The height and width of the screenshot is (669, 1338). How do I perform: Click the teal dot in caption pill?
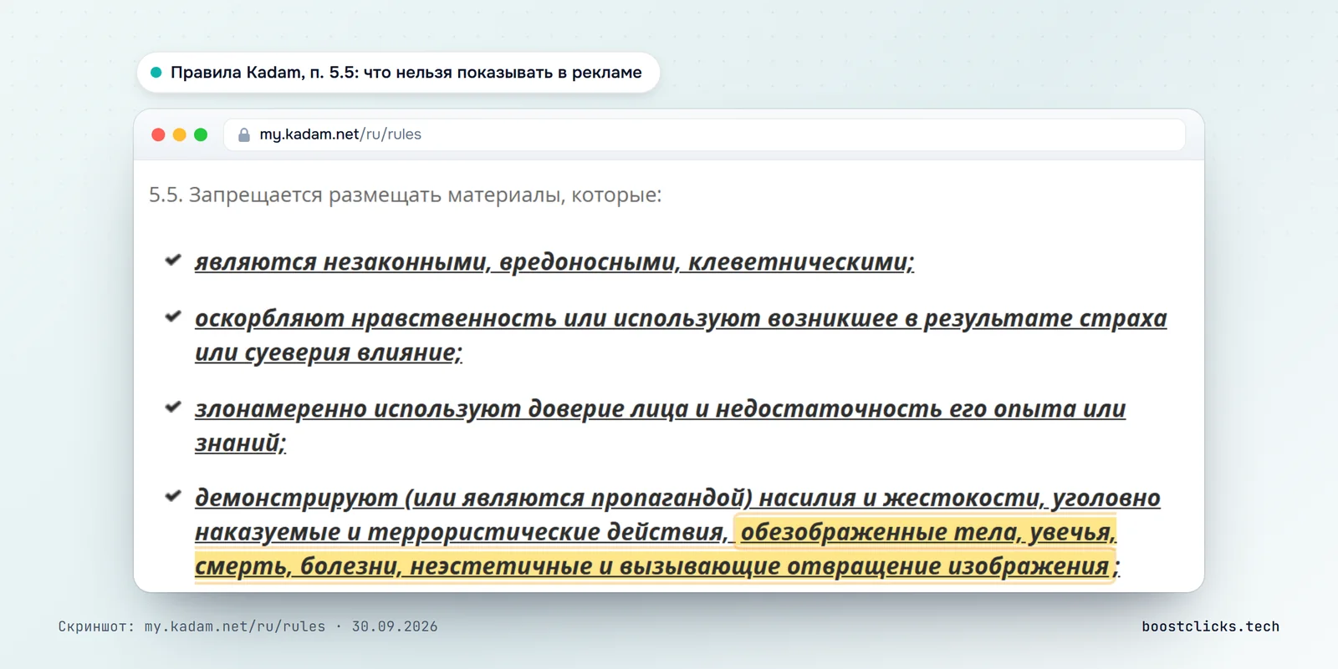[156, 73]
